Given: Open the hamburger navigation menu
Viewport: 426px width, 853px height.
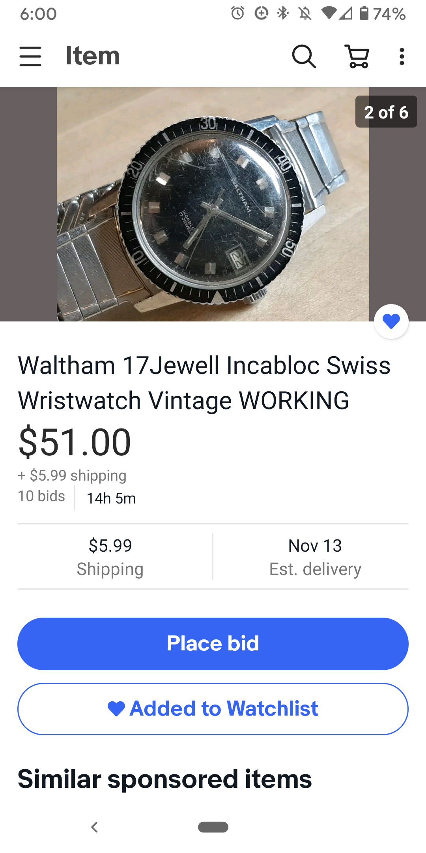Looking at the screenshot, I should (30, 56).
